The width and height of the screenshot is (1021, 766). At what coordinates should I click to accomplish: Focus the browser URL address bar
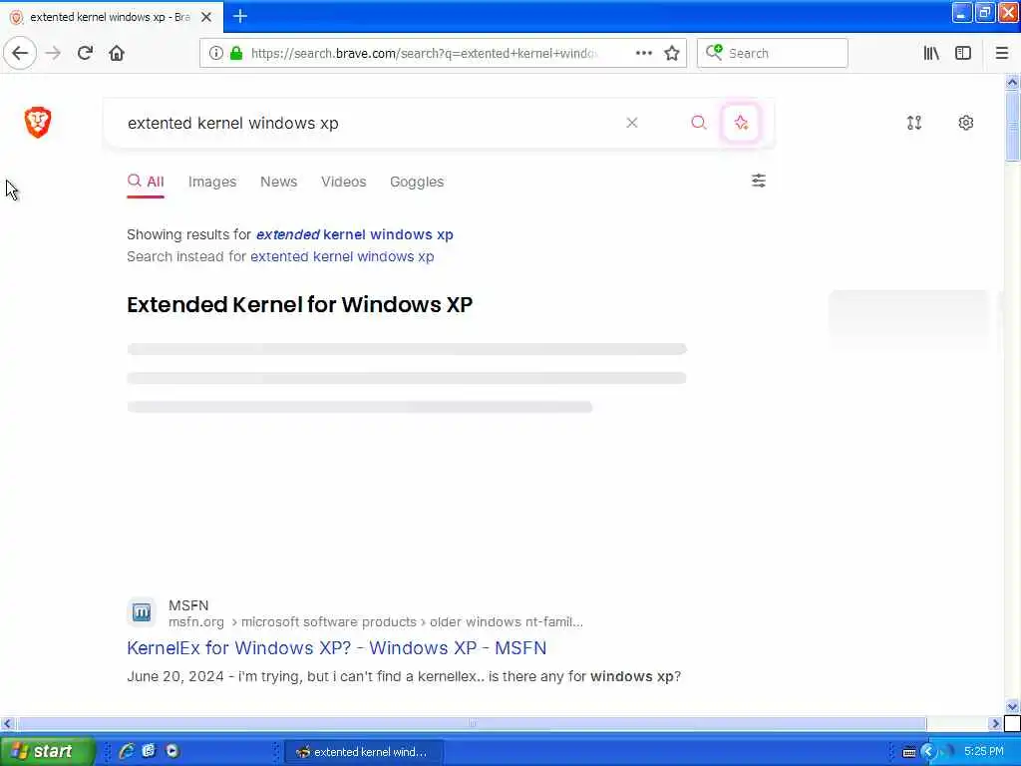click(423, 54)
